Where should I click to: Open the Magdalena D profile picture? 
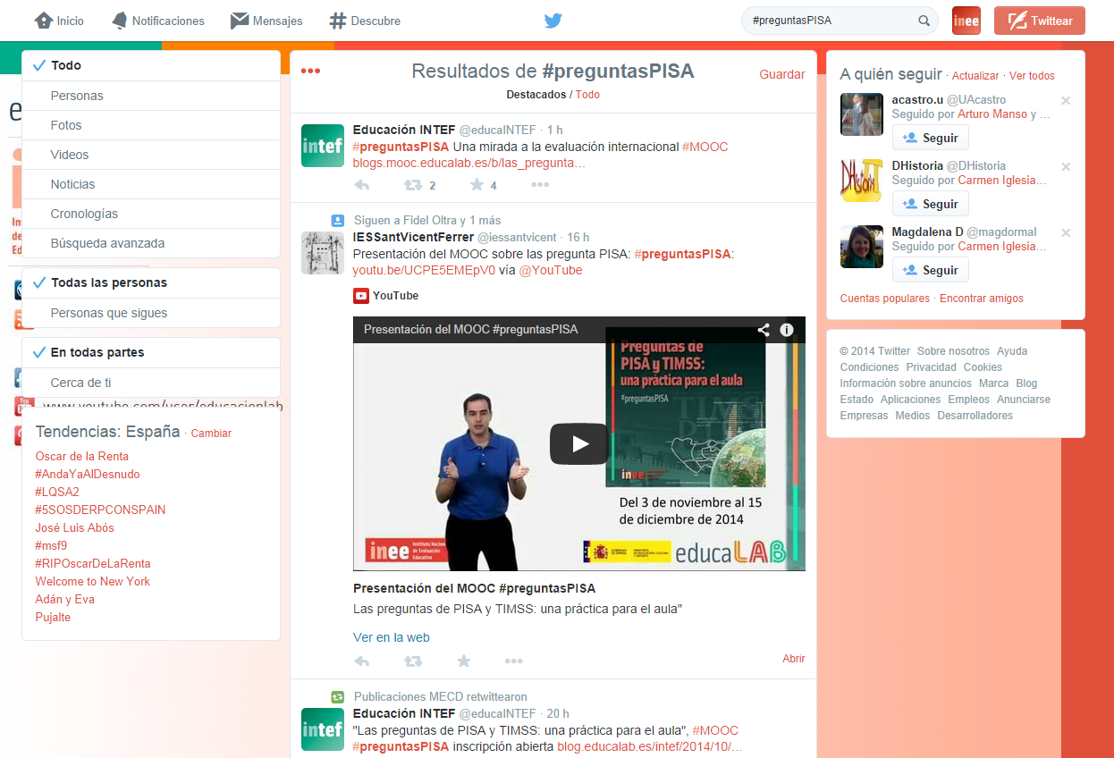862,247
